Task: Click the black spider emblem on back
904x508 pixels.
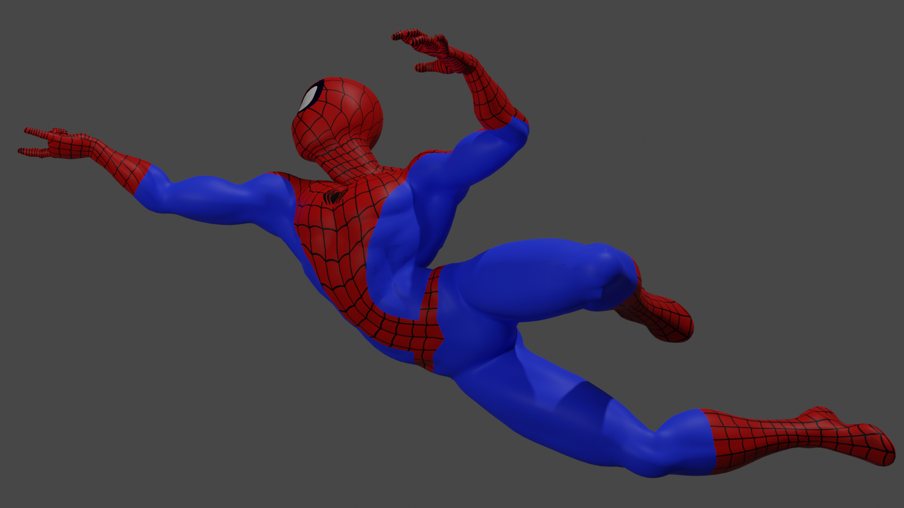Action: click(x=334, y=197)
